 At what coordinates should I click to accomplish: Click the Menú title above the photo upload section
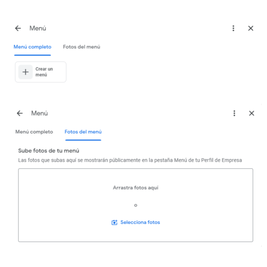[x=40, y=113]
